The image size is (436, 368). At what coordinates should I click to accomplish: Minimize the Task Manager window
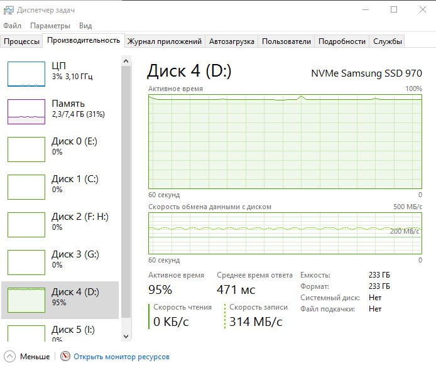click(366, 9)
